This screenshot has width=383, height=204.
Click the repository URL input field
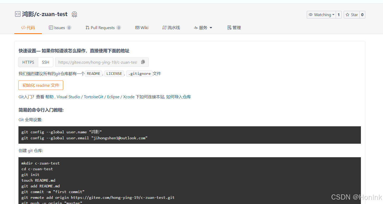tap(98, 62)
